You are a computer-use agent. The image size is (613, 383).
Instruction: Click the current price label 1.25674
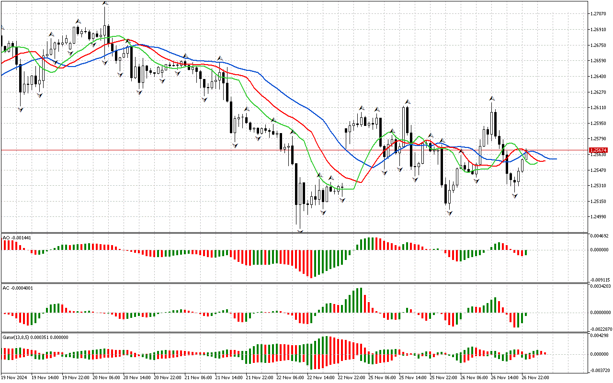(599, 150)
